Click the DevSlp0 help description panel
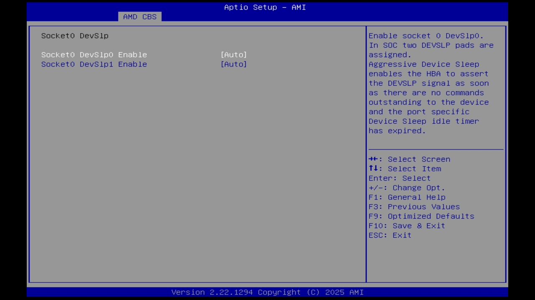535x300 pixels. [428, 83]
